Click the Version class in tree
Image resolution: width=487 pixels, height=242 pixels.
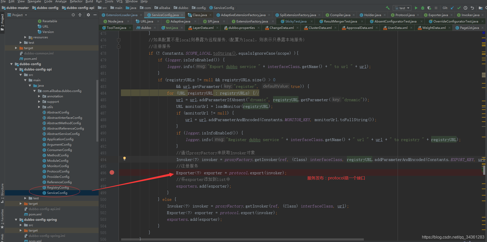(48, 32)
